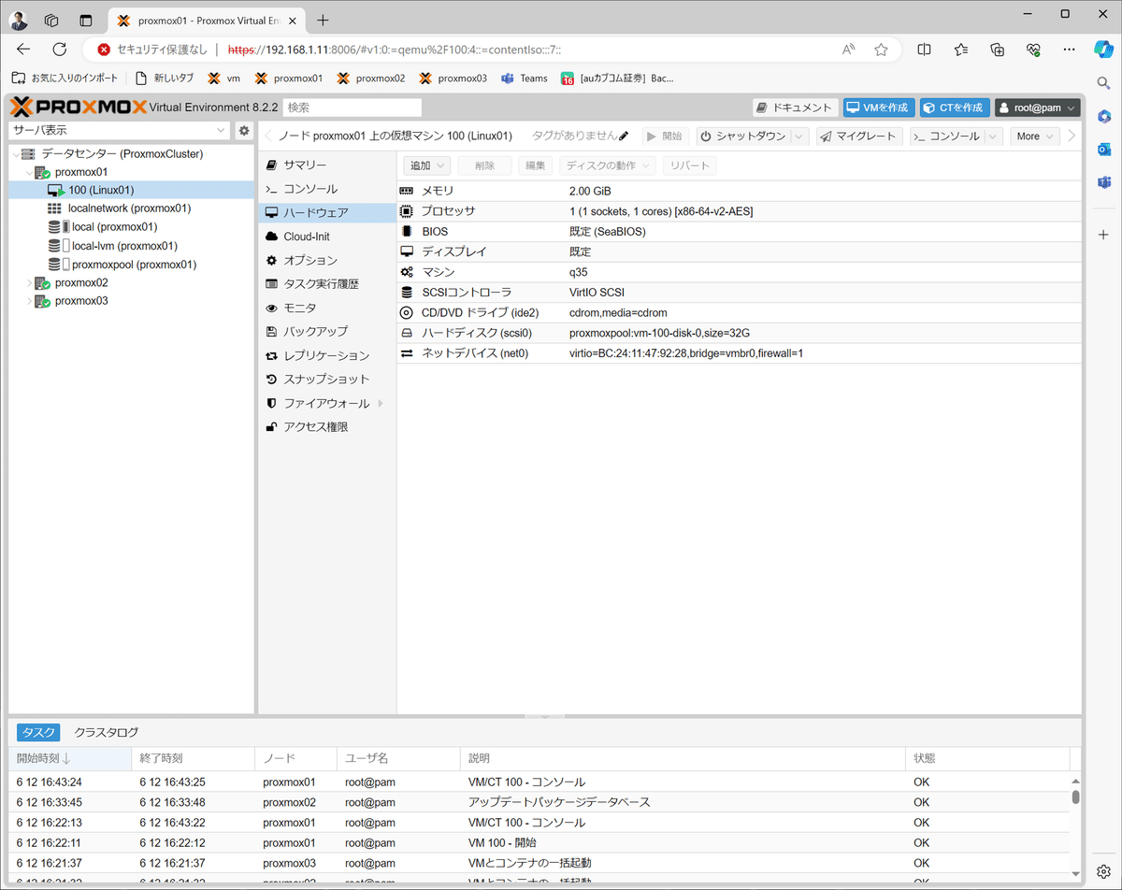
Task: Open the シャットダウン dropdown arrow
Action: coord(799,136)
